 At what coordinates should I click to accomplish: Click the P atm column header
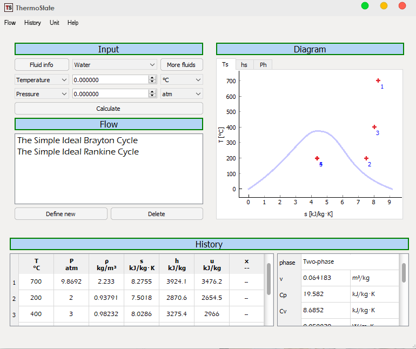pyautogui.click(x=71, y=264)
